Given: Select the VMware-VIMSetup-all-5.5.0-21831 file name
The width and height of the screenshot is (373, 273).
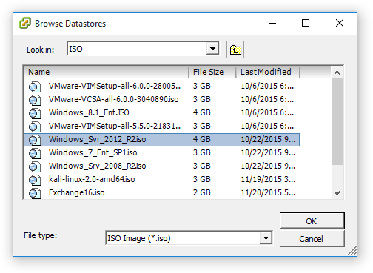Looking at the screenshot, I should tap(115, 126).
